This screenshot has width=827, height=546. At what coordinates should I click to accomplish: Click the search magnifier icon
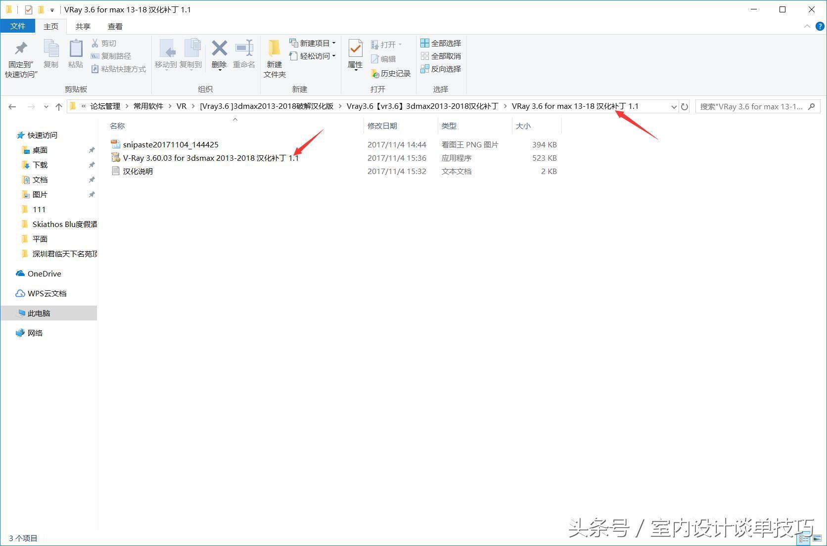pyautogui.click(x=811, y=106)
